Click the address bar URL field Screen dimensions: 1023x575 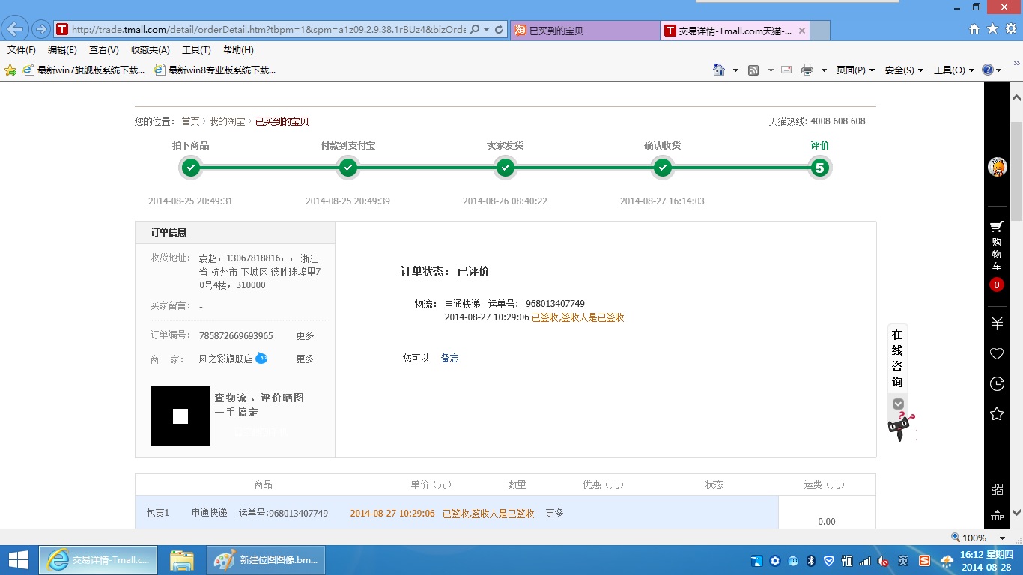(x=268, y=30)
